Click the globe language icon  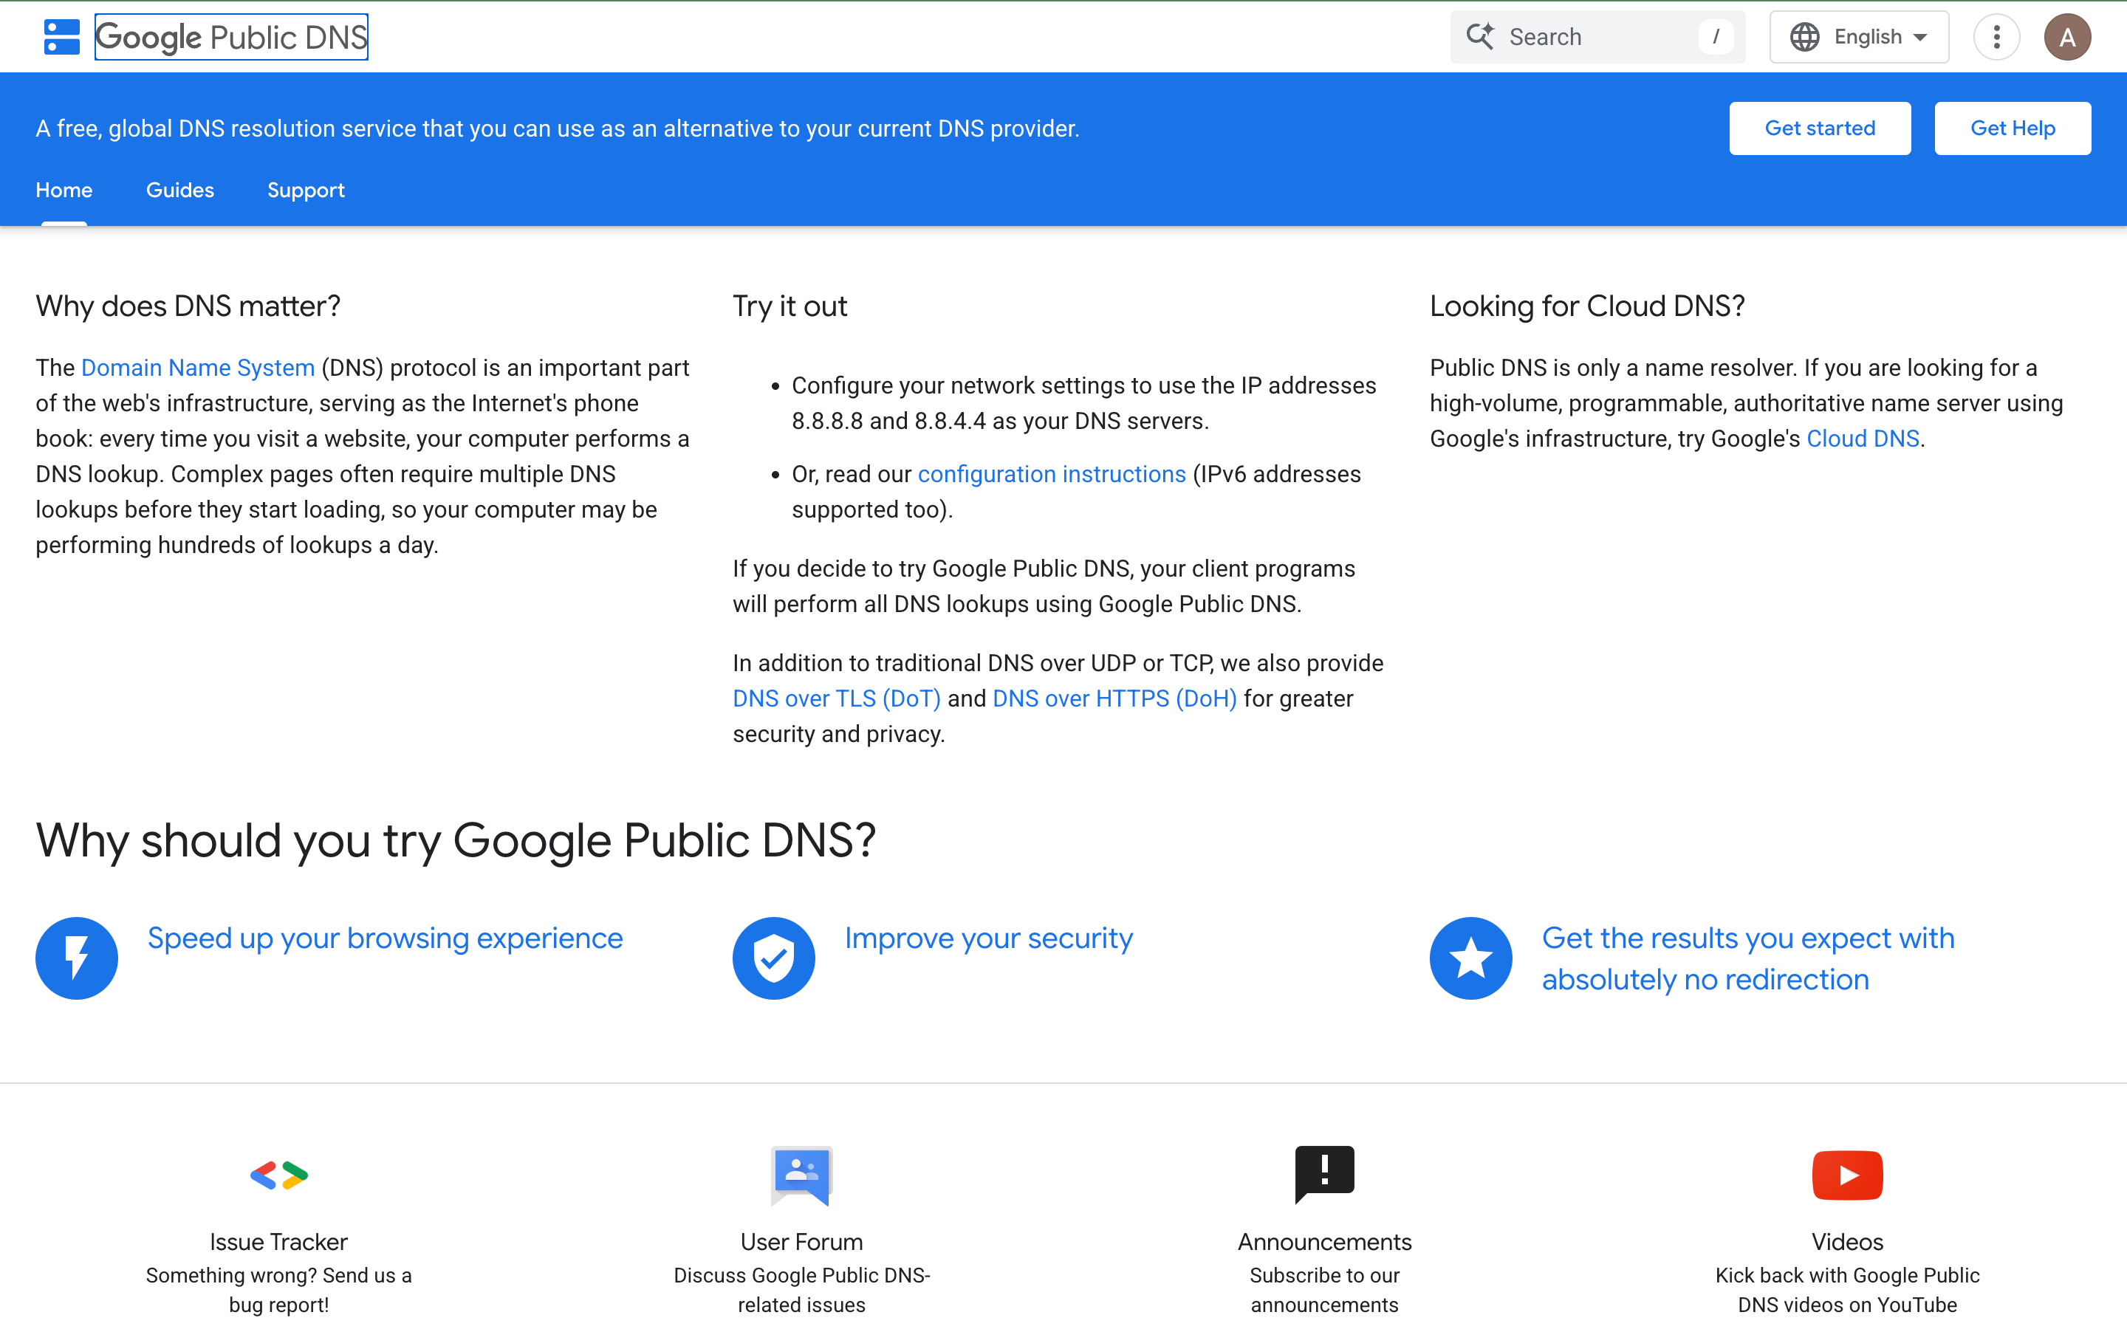pos(1804,37)
